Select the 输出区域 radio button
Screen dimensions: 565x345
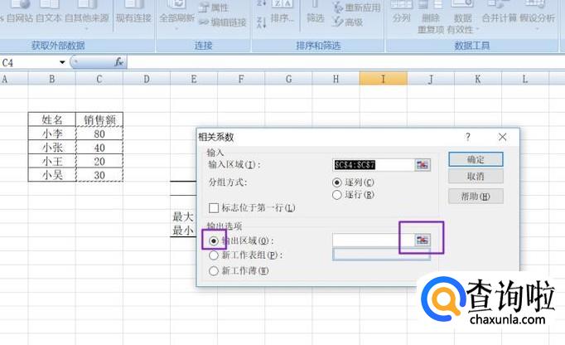click(x=215, y=241)
